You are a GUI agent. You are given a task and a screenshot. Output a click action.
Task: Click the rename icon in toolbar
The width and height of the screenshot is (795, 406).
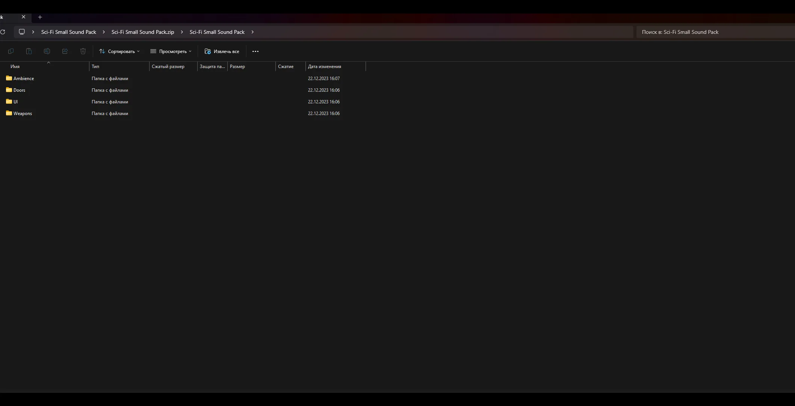47,51
